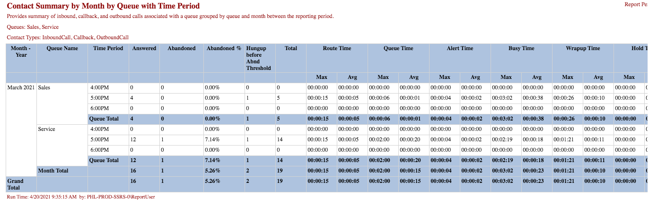Viewport: 658px width, 207px height.
Task: Click Answered value '16' in the Month Total row
Action: point(133,171)
